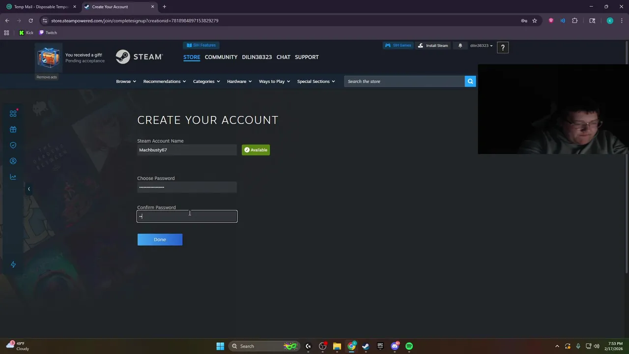
Task: Expand the Hardware dropdown
Action: (239, 81)
